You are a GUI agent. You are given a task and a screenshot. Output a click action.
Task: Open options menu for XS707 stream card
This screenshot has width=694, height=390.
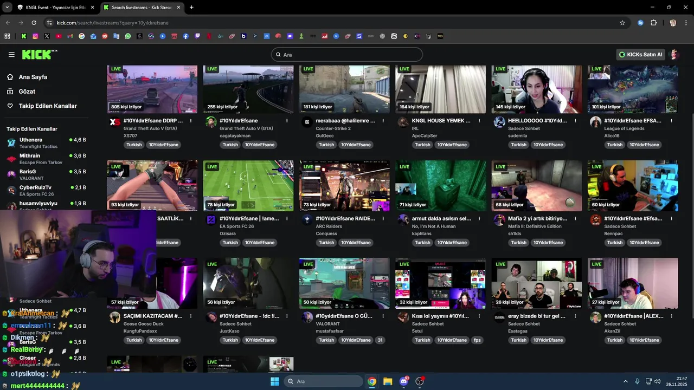click(x=191, y=121)
